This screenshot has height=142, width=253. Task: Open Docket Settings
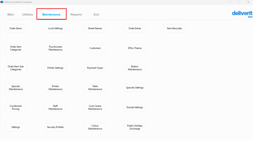(x=135, y=108)
